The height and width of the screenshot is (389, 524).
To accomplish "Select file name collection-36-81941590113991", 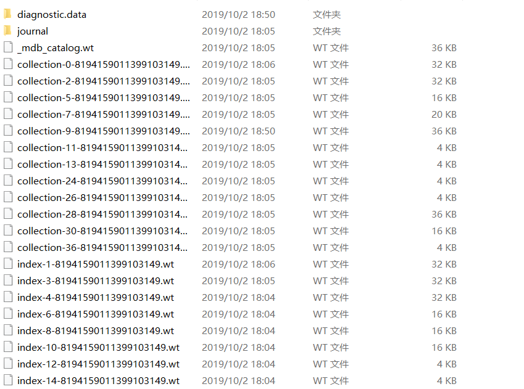I will point(102,248).
